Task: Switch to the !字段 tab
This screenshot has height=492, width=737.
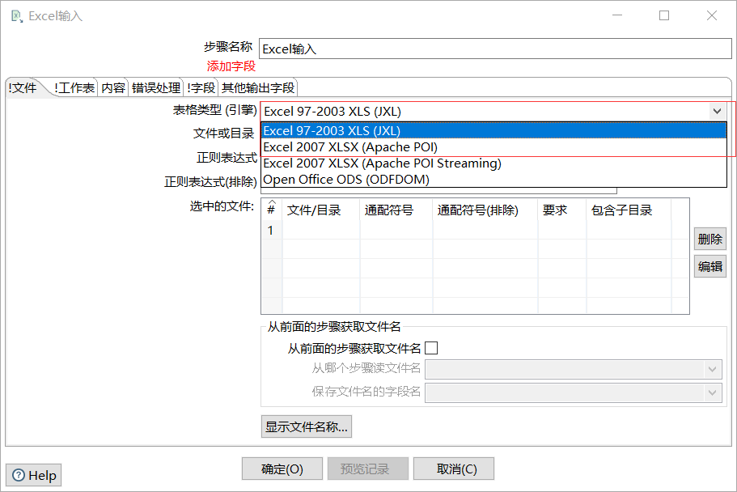Action: (201, 88)
